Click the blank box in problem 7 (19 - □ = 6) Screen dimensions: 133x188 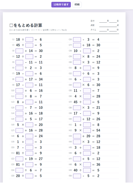click(29, 74)
